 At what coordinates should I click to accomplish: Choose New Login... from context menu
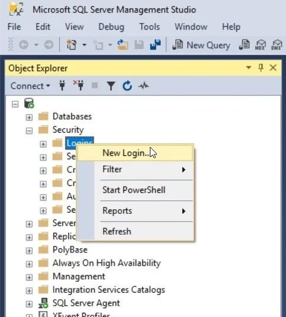[x=135, y=153]
